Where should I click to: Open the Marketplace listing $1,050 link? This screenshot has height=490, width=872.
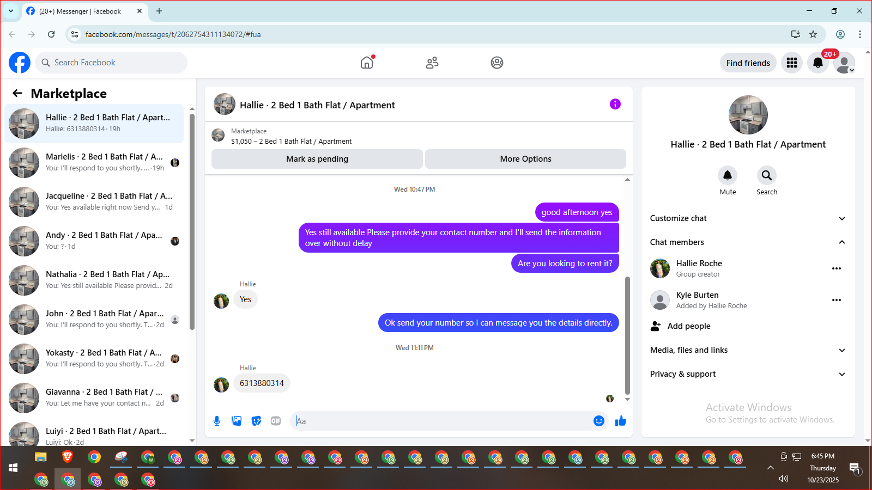click(x=291, y=141)
